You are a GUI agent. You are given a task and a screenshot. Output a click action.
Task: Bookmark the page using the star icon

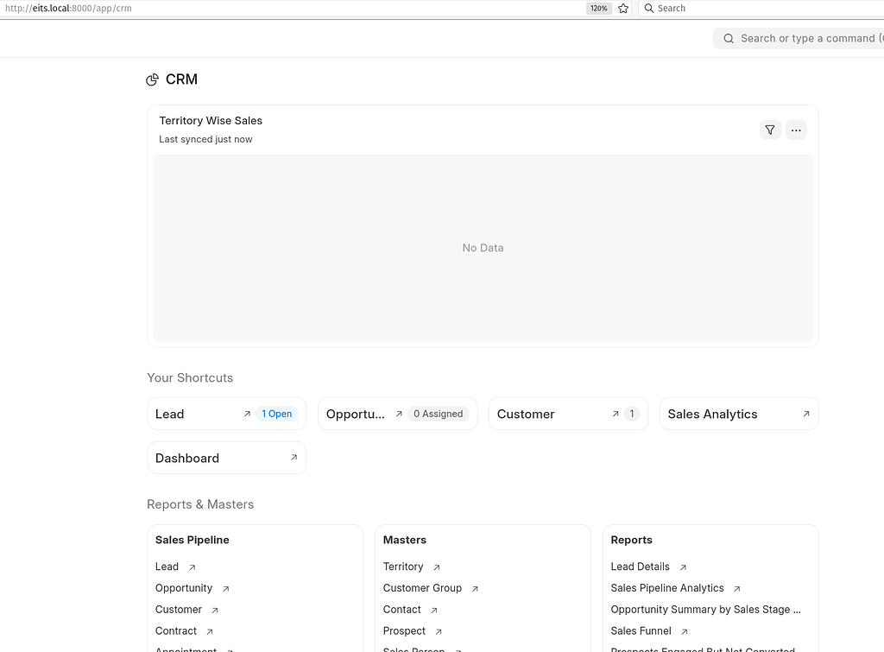click(623, 8)
